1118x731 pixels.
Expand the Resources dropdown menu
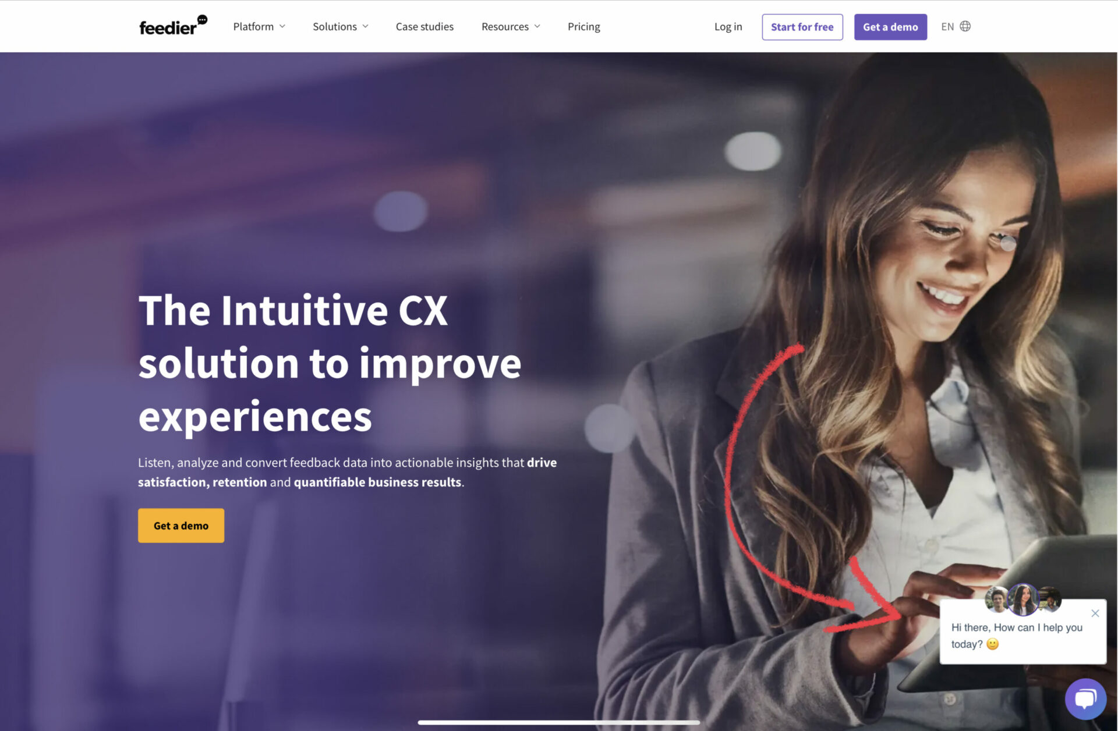pyautogui.click(x=510, y=26)
